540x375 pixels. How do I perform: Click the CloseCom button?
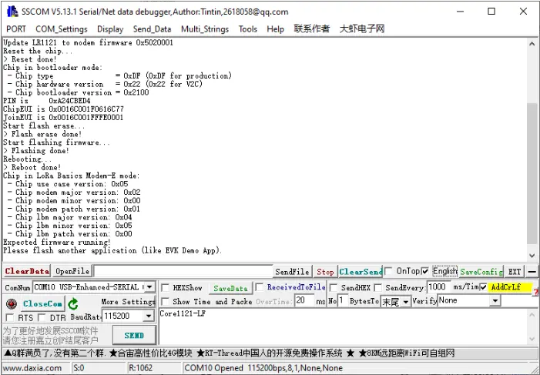coord(42,303)
